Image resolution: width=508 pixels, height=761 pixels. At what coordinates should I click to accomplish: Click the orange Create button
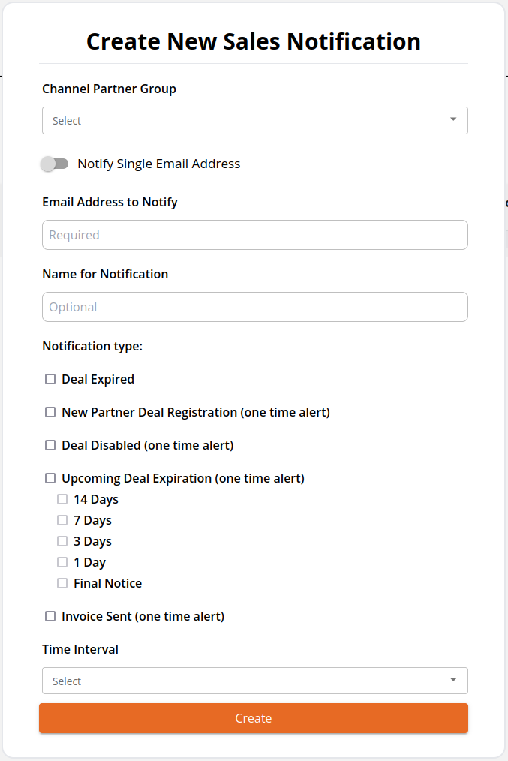254,718
